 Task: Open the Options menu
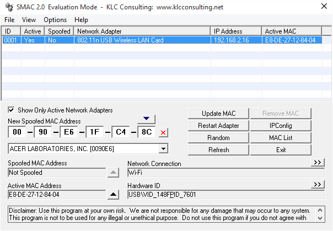pos(55,20)
